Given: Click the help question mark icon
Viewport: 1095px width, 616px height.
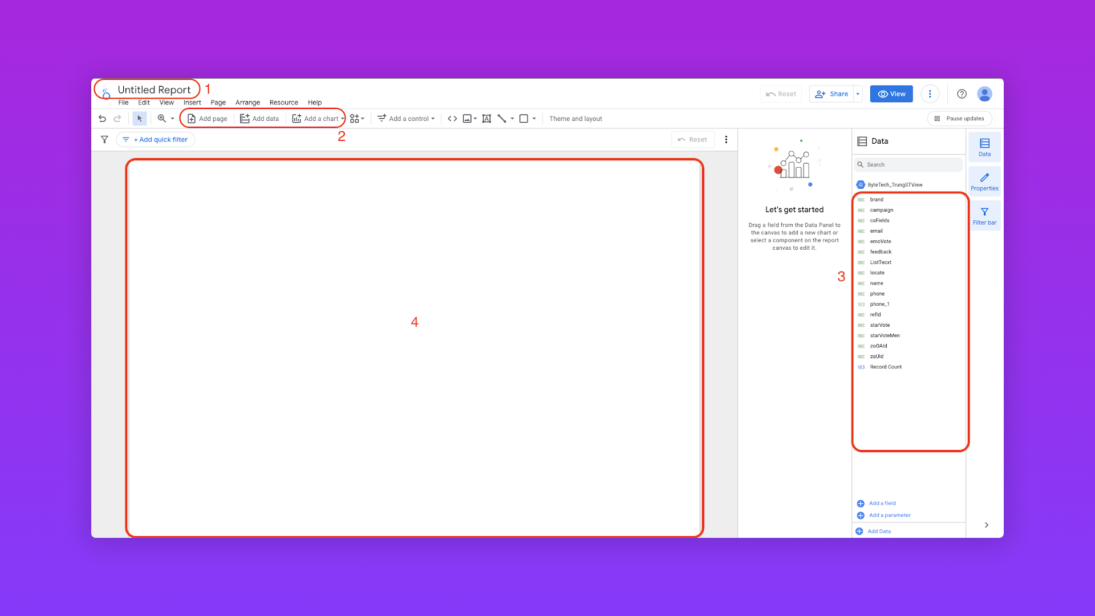Looking at the screenshot, I should pos(962,94).
